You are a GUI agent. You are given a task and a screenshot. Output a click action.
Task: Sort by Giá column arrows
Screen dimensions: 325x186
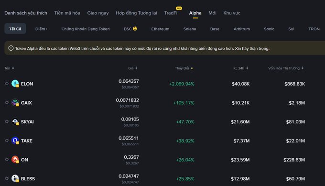click(136, 68)
